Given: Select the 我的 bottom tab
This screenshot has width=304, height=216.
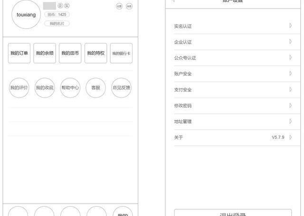Looking at the screenshot, I should [x=122, y=213].
